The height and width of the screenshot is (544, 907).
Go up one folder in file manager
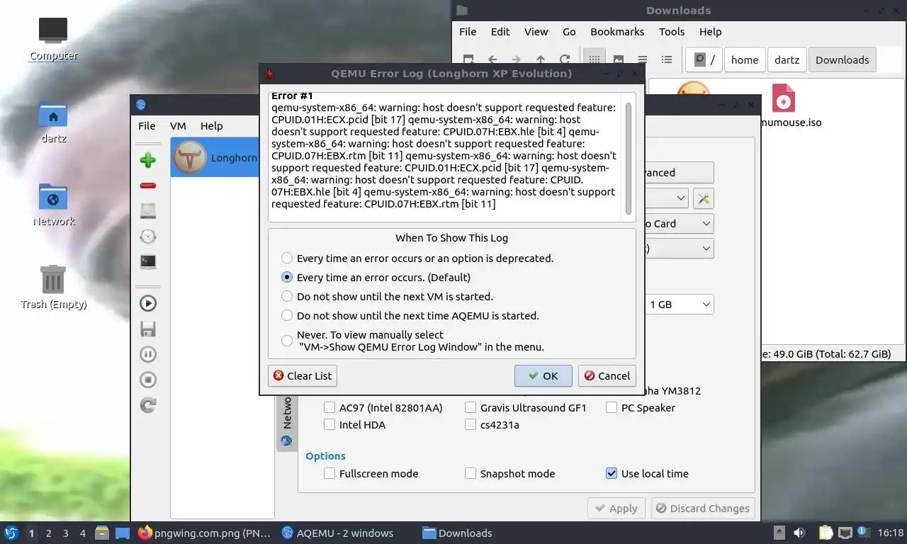pyautogui.click(x=541, y=60)
